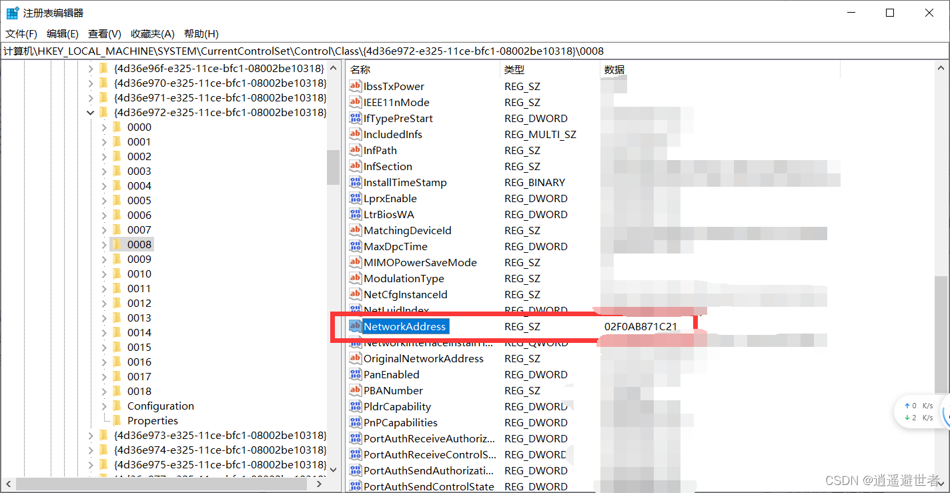Click the binary icon beside IfTypePreStart
The width and height of the screenshot is (950, 493).
[x=356, y=118]
